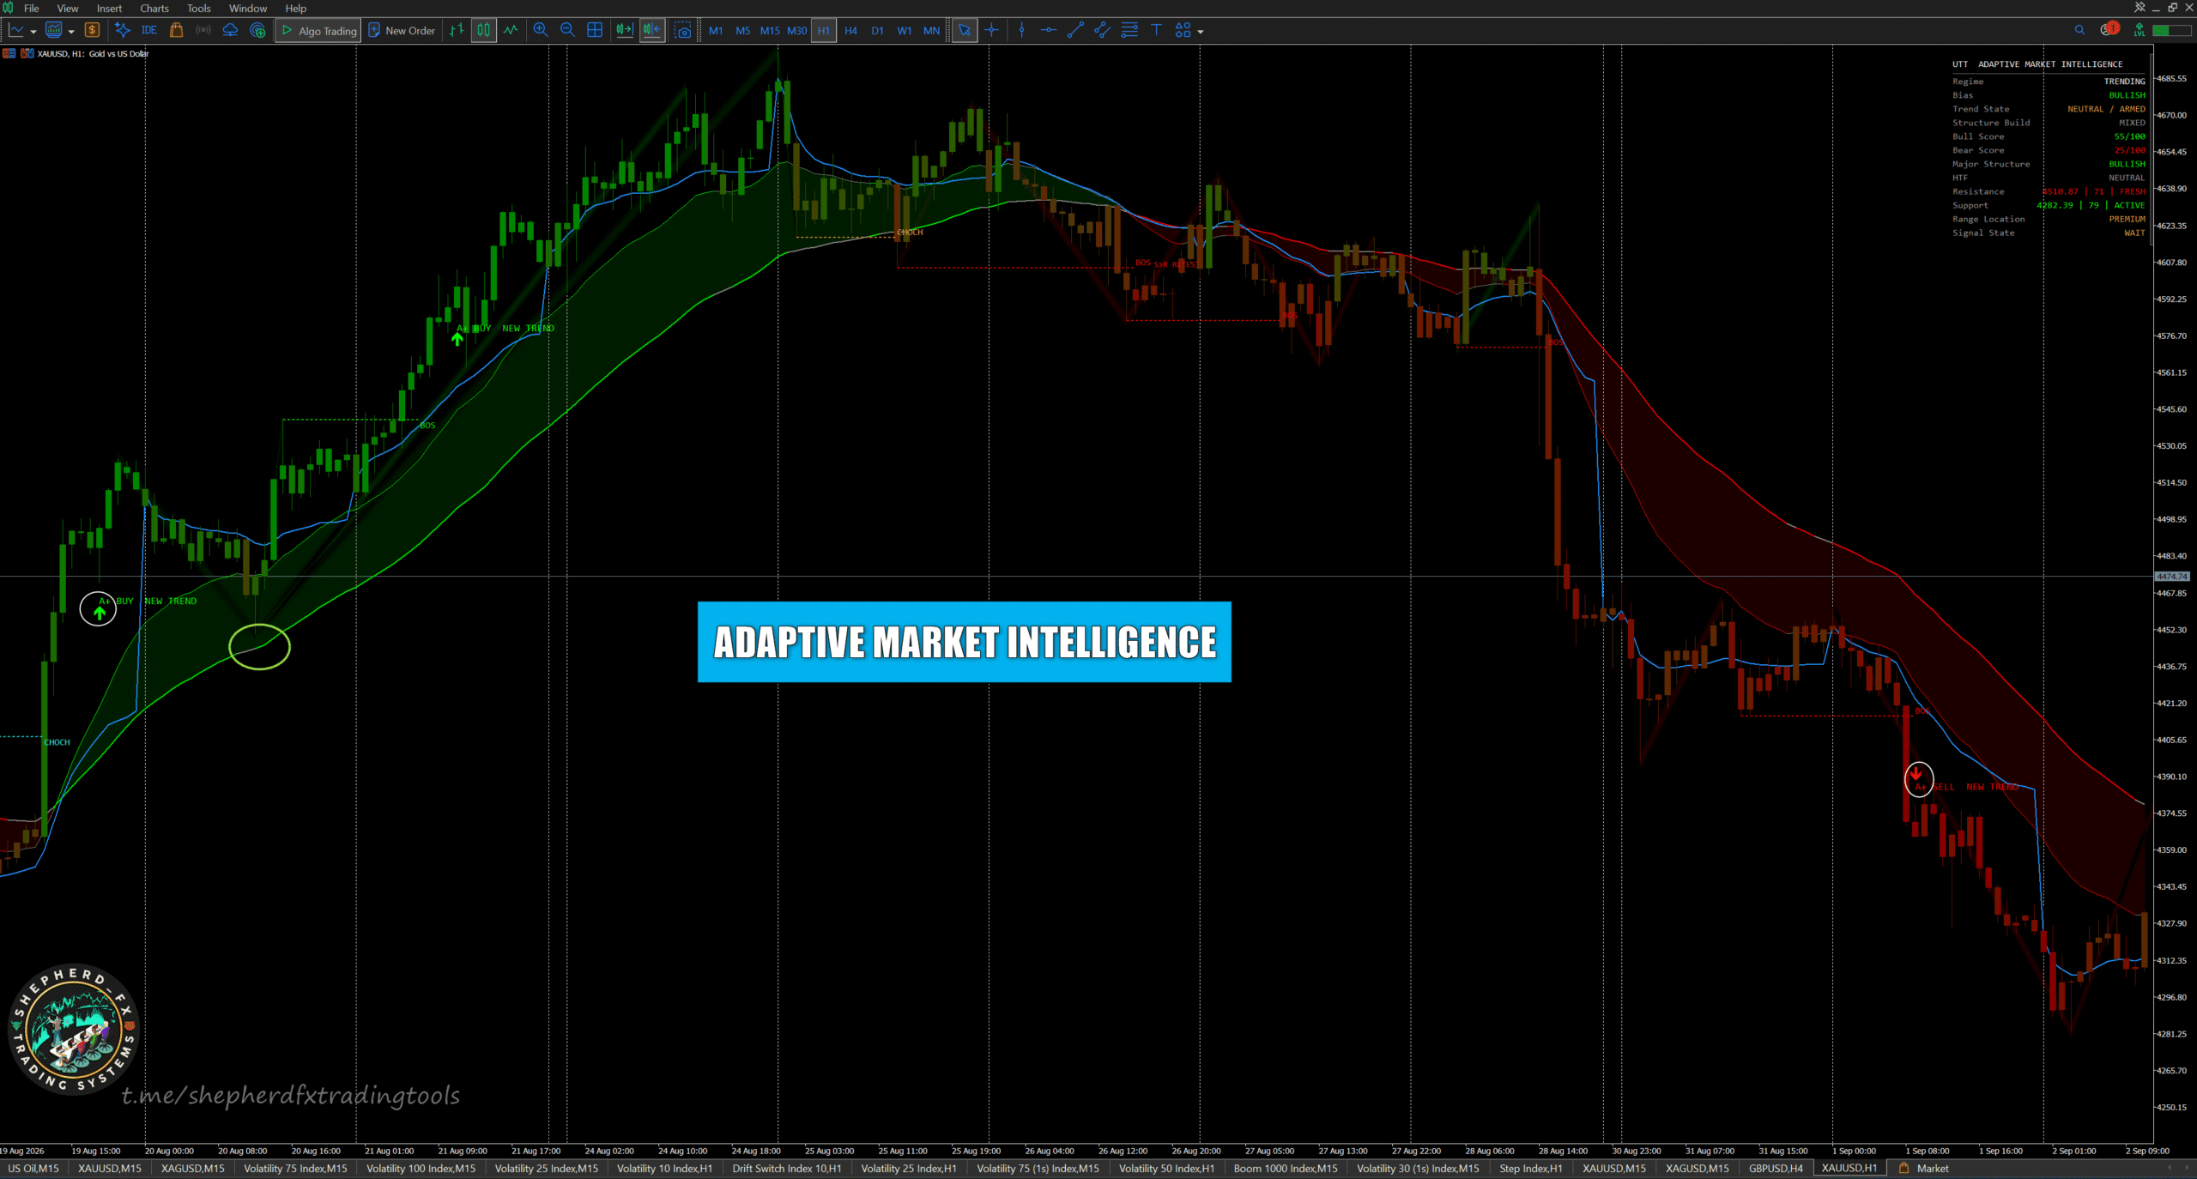The image size is (2197, 1179).
Task: Click the New Order button
Action: [402, 30]
